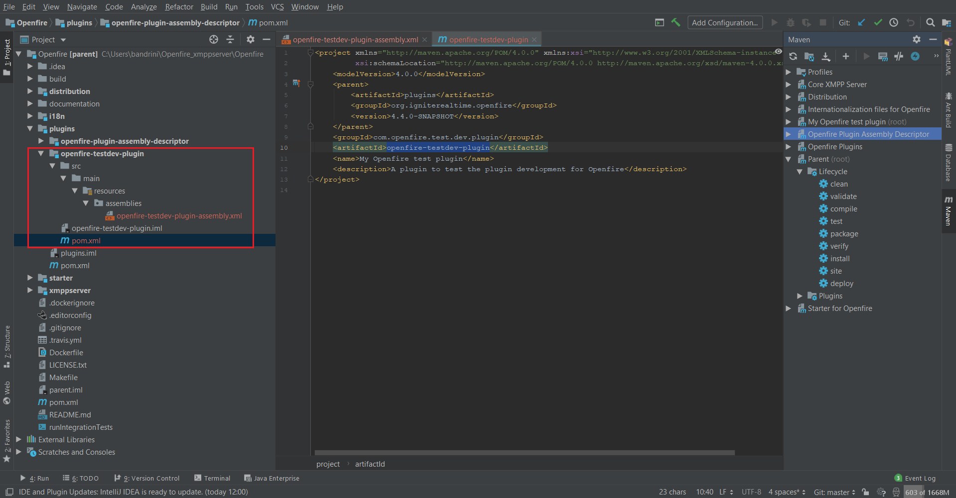Click Download Sources and Documentation icon
Screen dimensions: 956x498
(826, 56)
